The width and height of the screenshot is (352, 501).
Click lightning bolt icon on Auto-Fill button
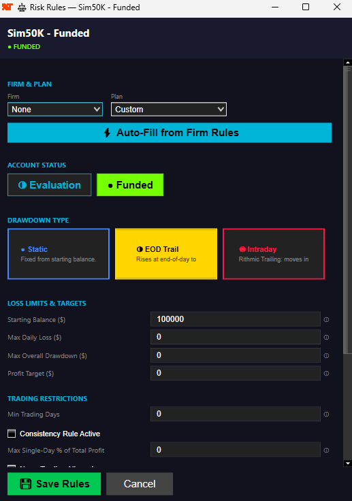108,133
